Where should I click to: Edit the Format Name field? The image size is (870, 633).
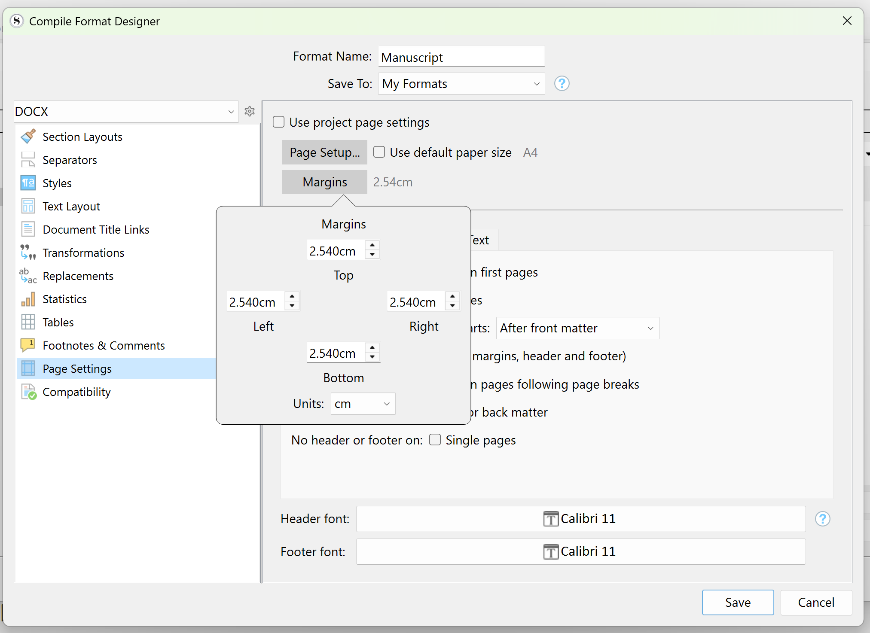(x=461, y=56)
